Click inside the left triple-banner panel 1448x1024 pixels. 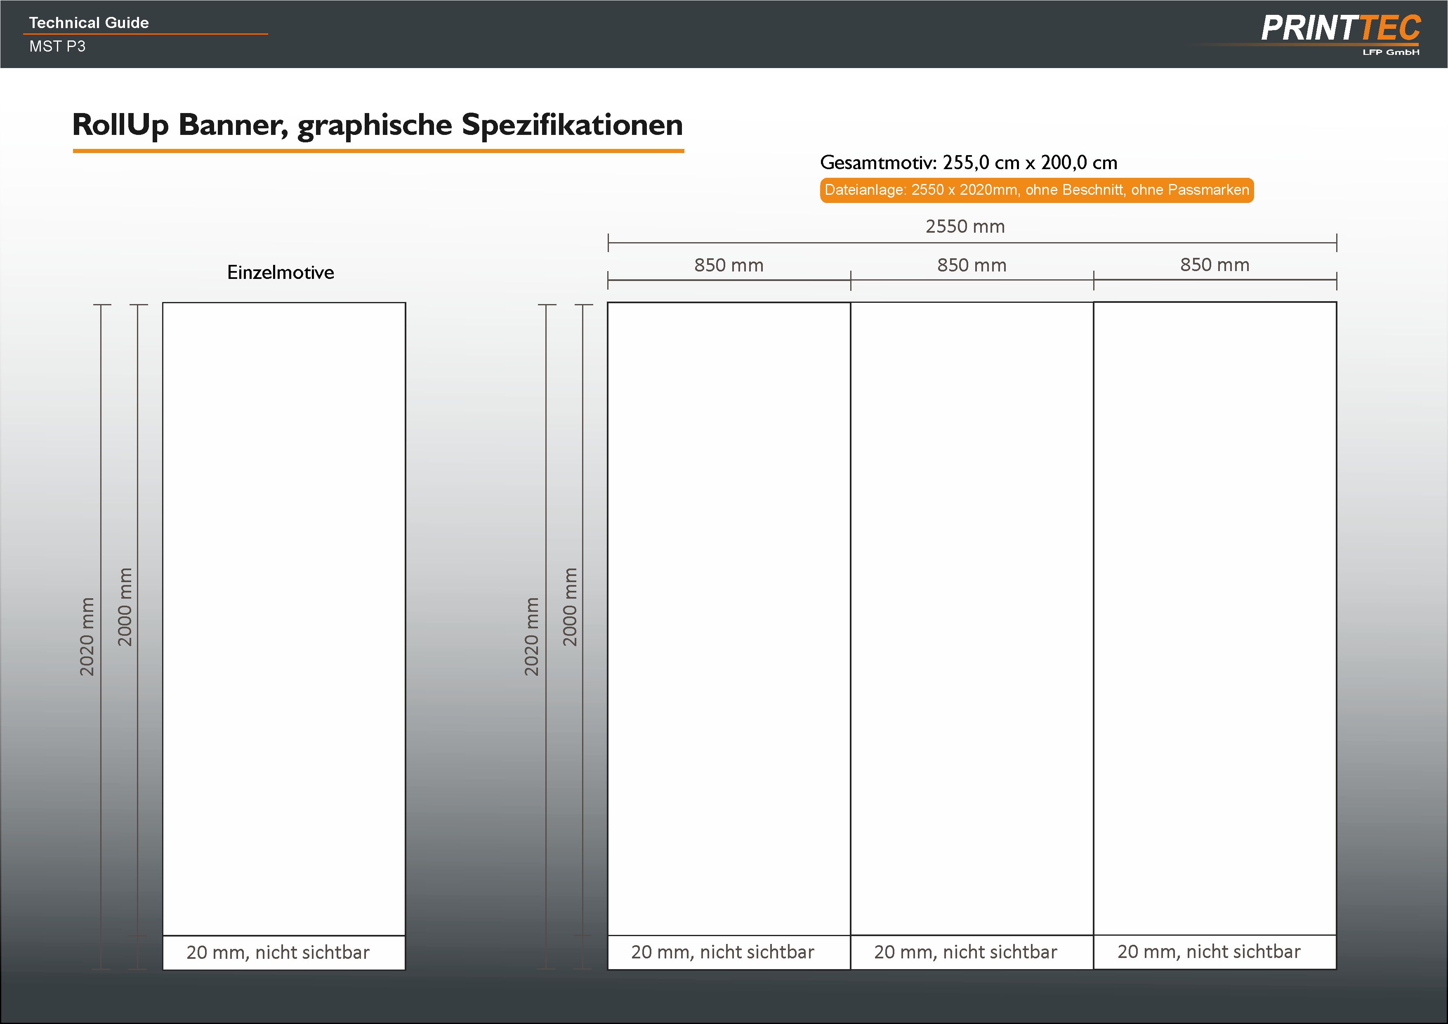point(729,618)
